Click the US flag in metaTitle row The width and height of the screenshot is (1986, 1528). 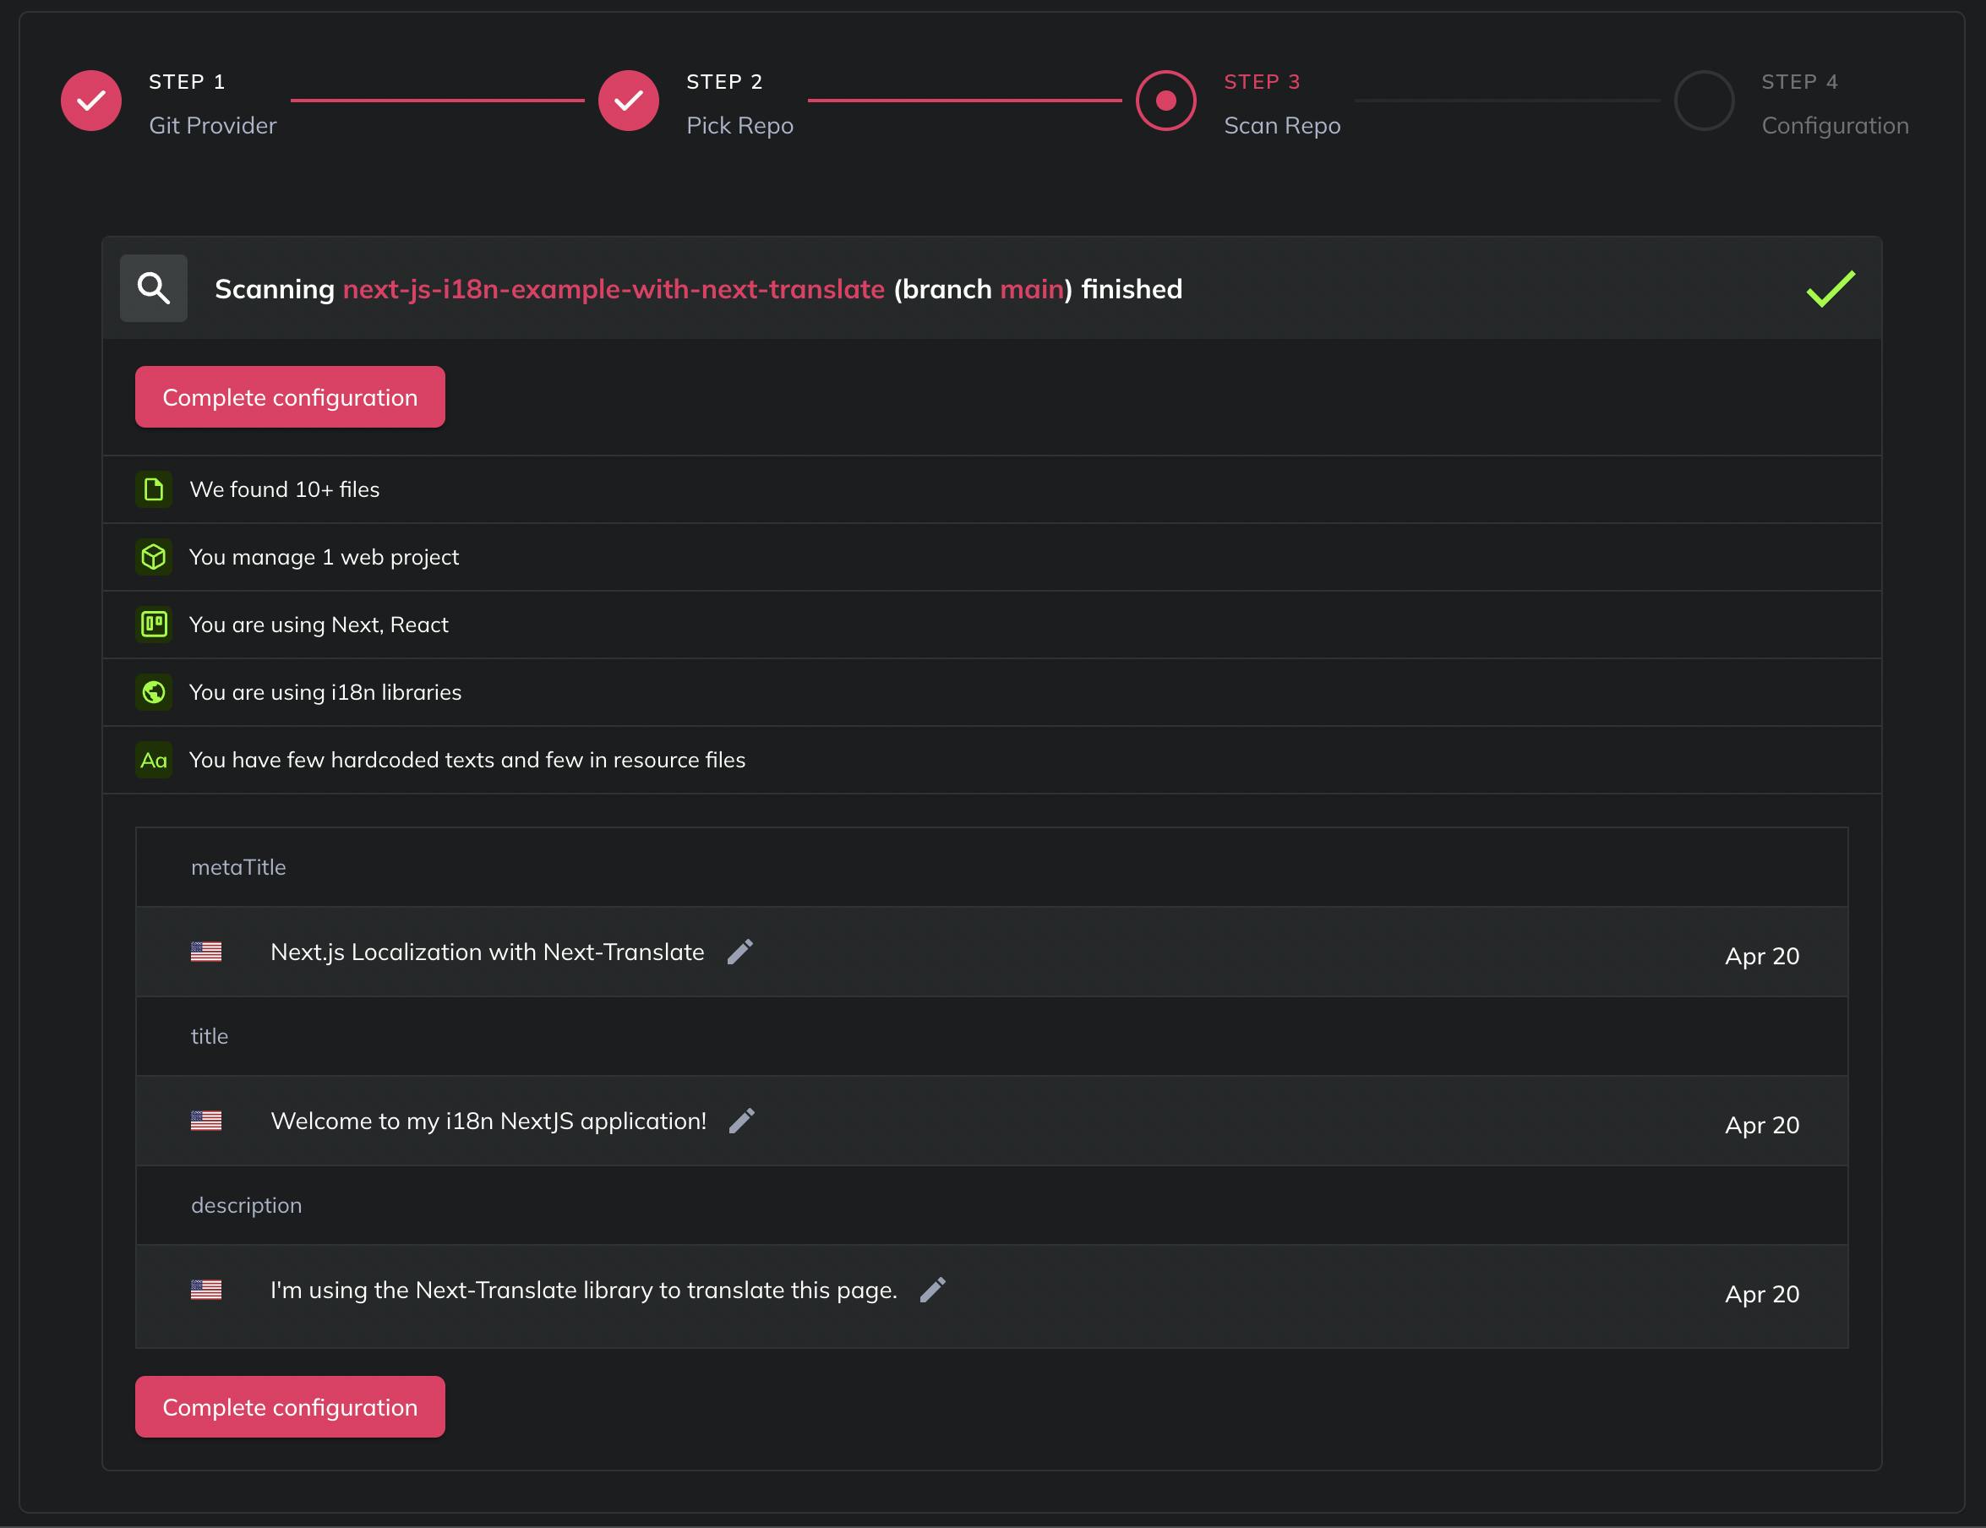coord(206,952)
